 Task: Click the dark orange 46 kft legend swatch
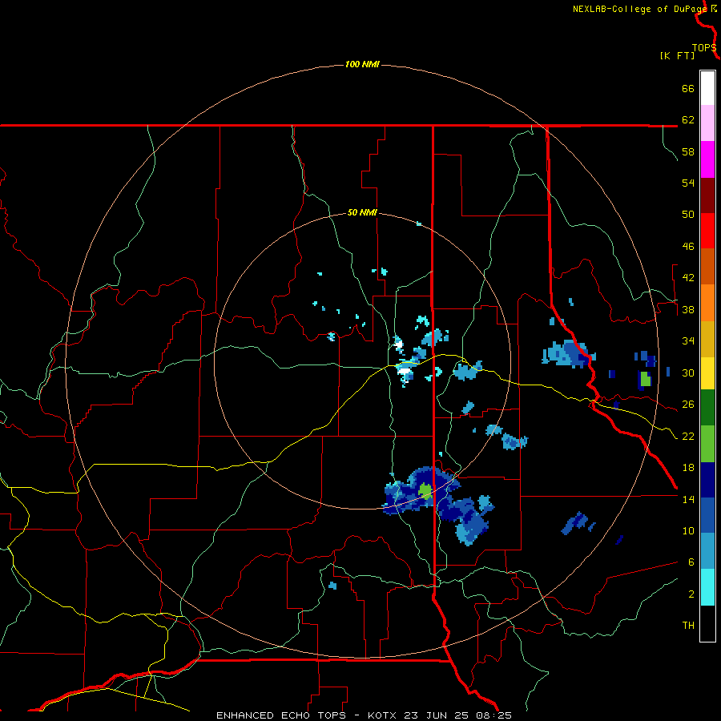click(x=707, y=266)
